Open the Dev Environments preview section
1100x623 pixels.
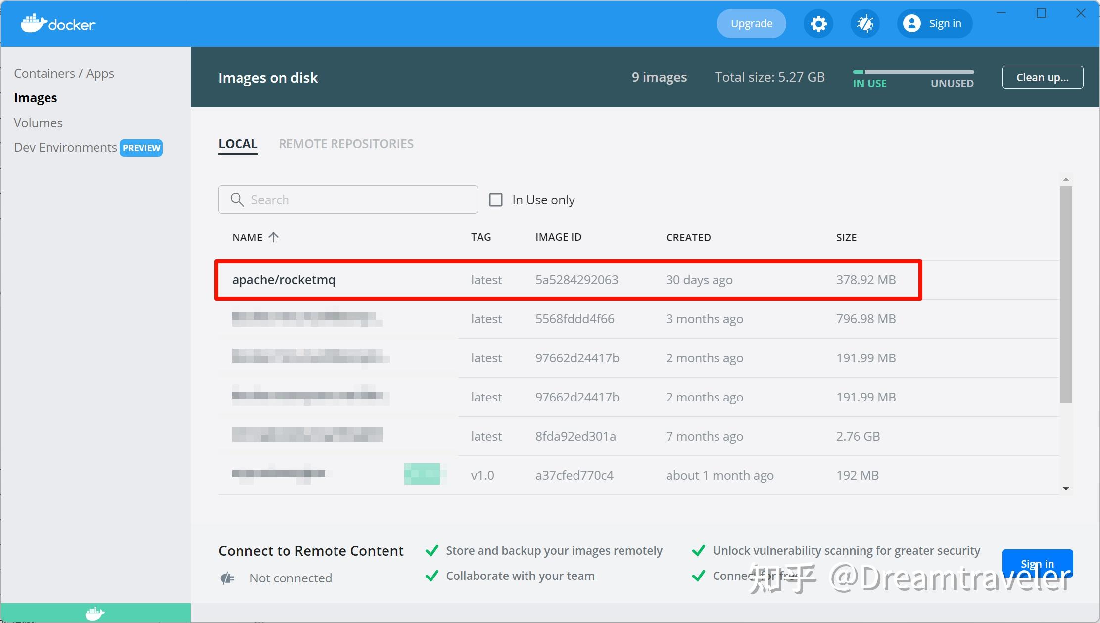pos(65,147)
